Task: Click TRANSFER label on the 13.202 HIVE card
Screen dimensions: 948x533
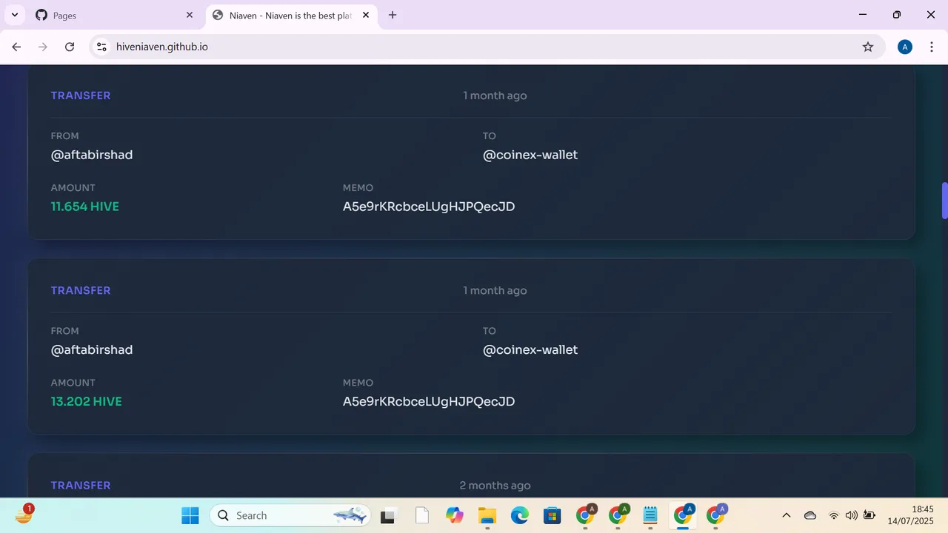Action: [x=81, y=290]
